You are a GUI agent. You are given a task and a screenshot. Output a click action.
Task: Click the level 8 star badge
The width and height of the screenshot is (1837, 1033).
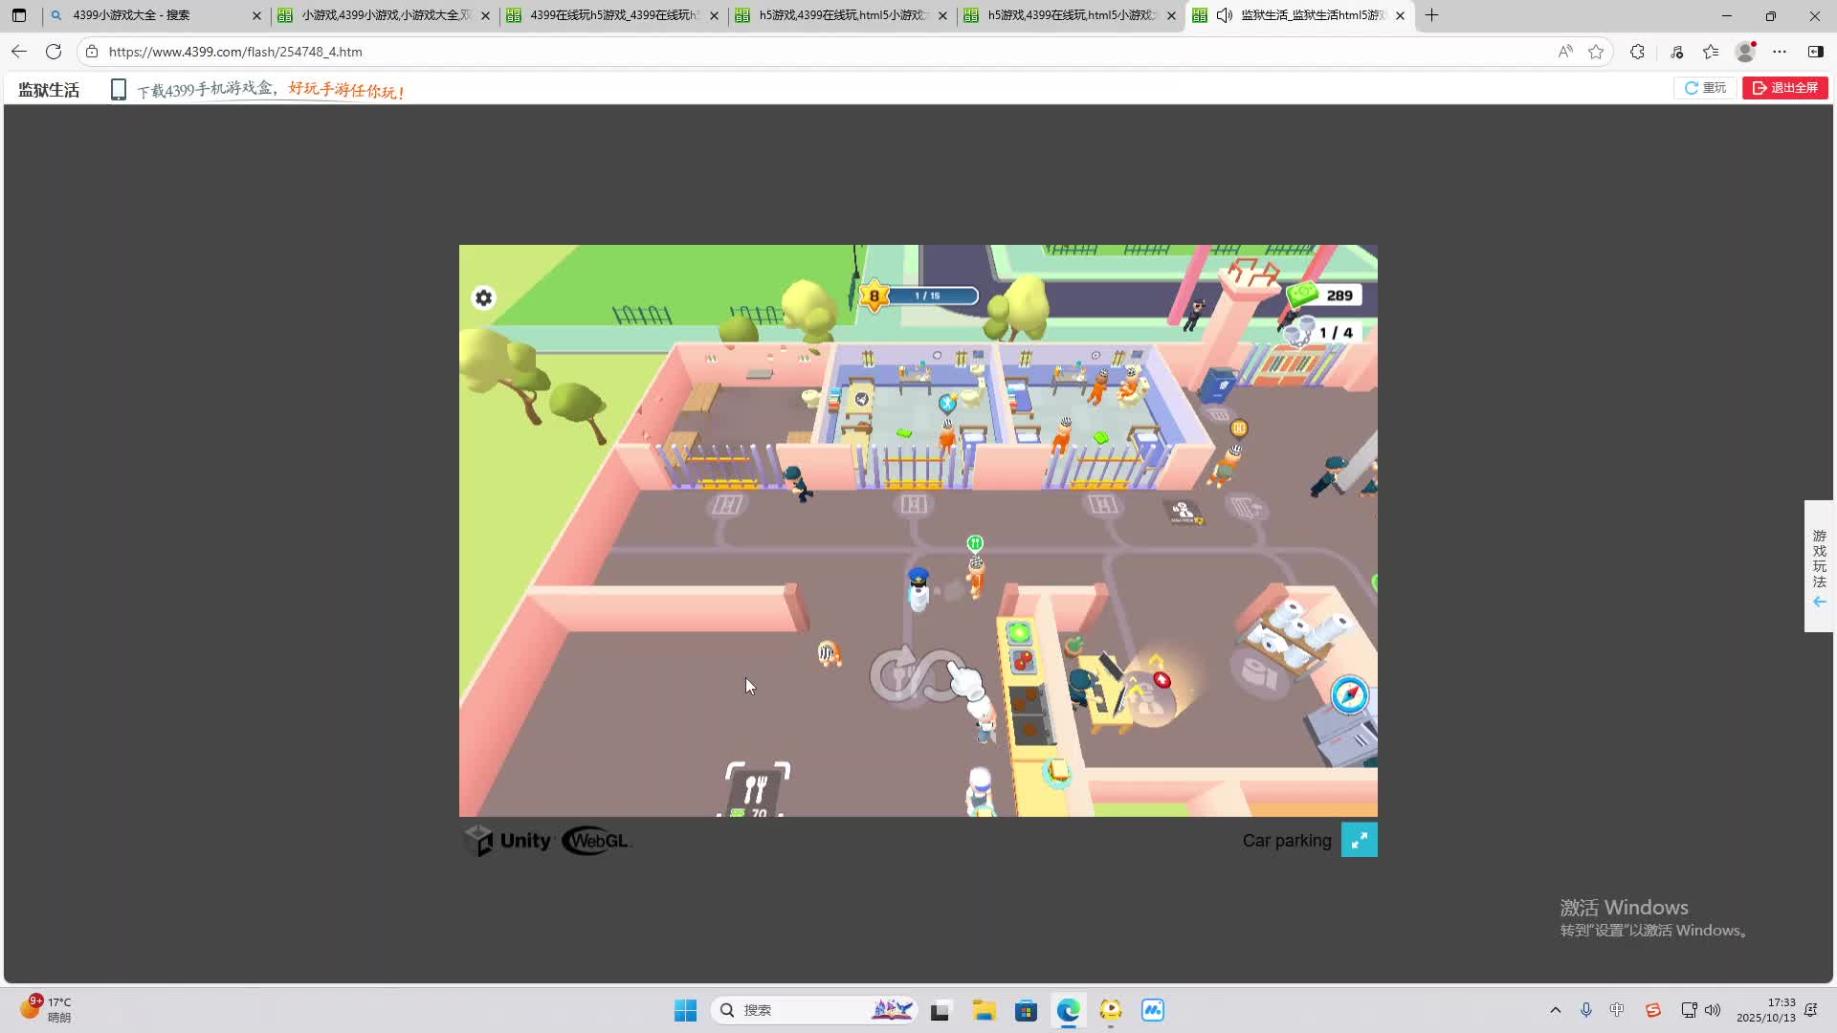pos(874,297)
